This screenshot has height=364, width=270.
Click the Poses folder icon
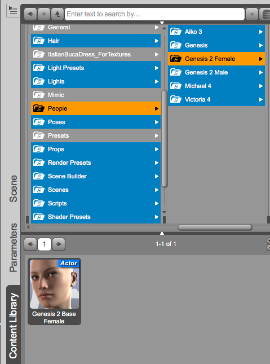click(x=38, y=122)
